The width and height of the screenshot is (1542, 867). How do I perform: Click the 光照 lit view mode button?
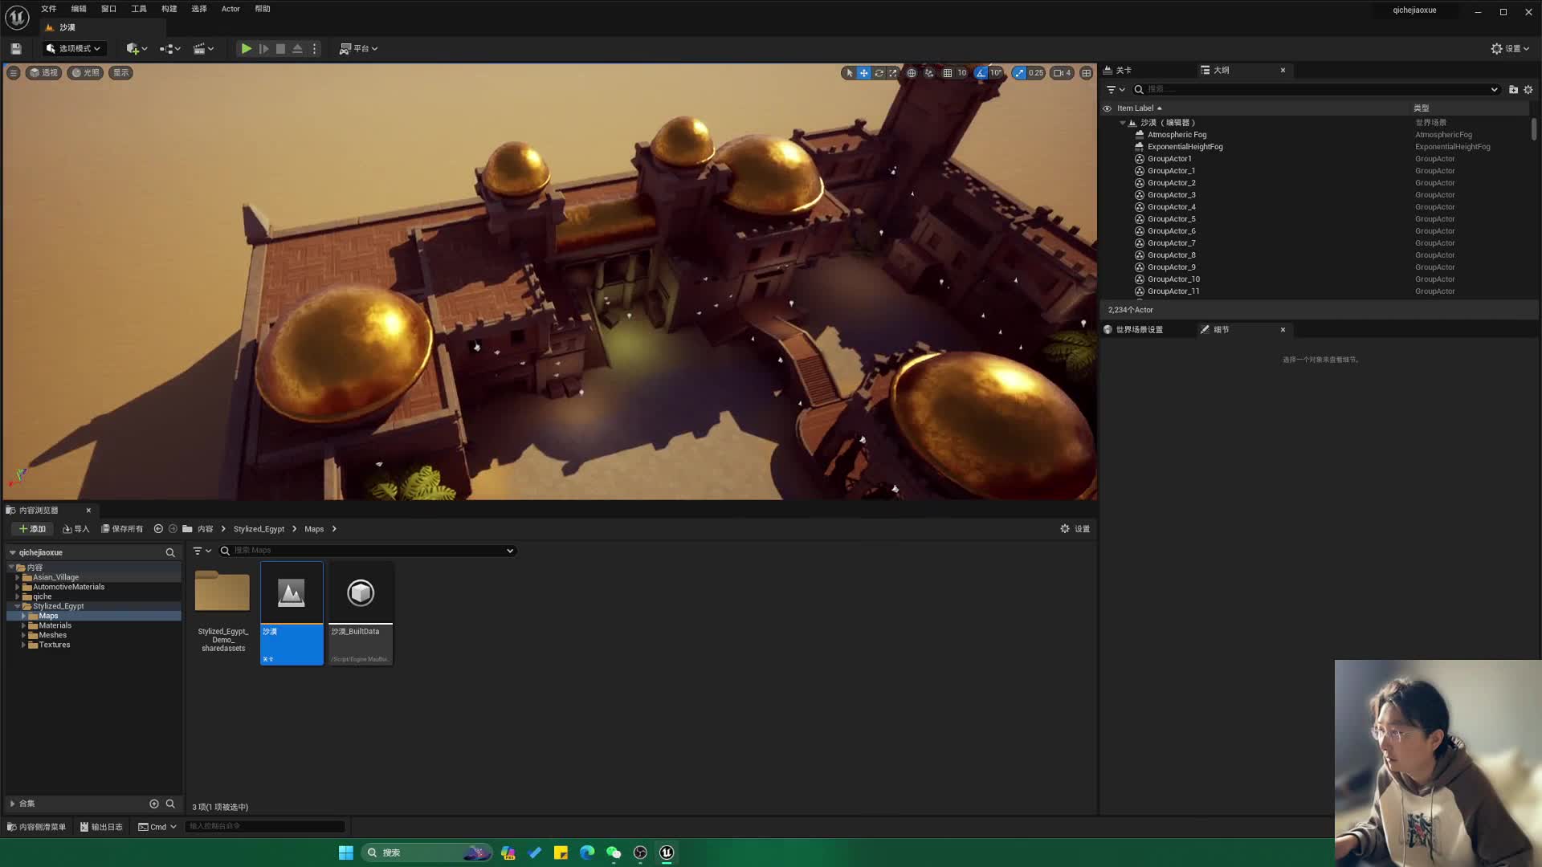coord(85,73)
